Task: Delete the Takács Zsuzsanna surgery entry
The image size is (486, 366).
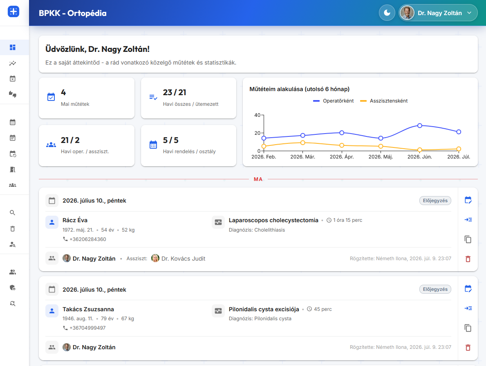Action: tap(468, 348)
